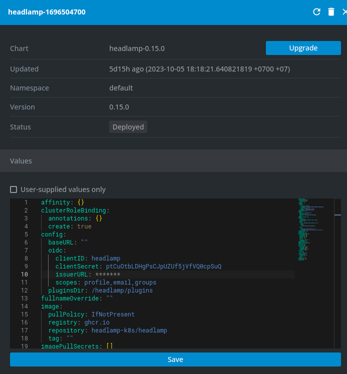Click the clientID: headlamp line
This screenshot has height=374, width=347.
(88, 258)
